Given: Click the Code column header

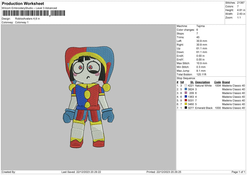Looking at the screenshot, I should click(217, 82).
